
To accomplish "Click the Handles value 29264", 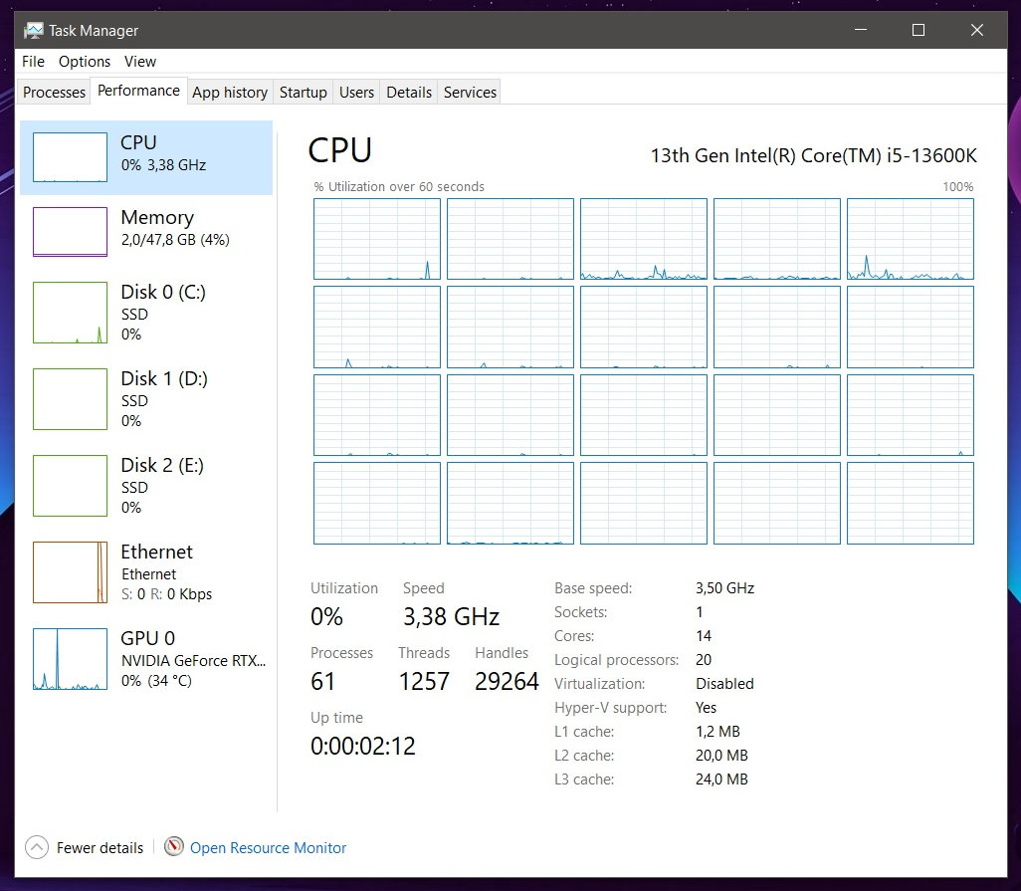I will (x=507, y=681).
